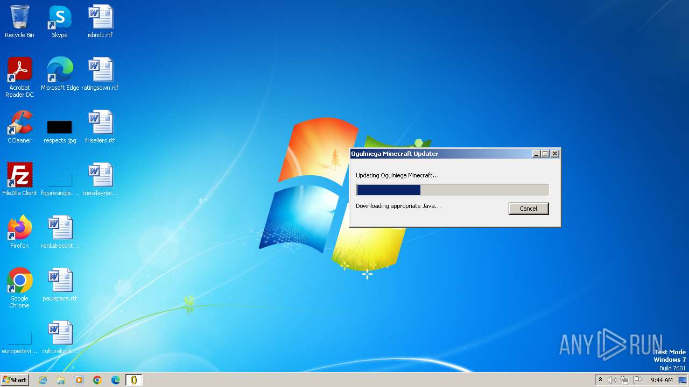Click the 9:44 AM clock
This screenshot has width=689, height=387.
pos(662,380)
